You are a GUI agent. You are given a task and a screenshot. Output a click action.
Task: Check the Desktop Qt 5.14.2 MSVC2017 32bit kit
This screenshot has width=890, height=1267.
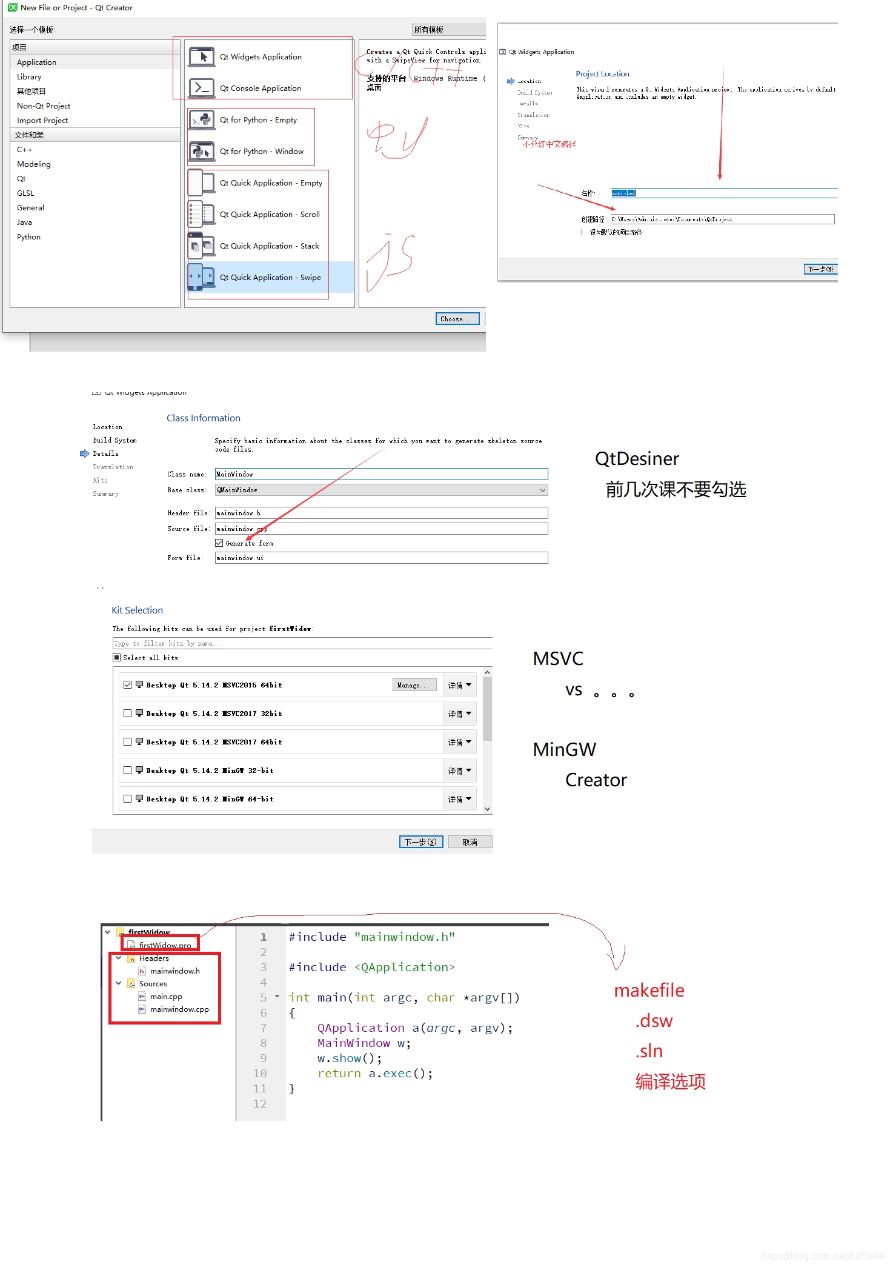click(128, 713)
